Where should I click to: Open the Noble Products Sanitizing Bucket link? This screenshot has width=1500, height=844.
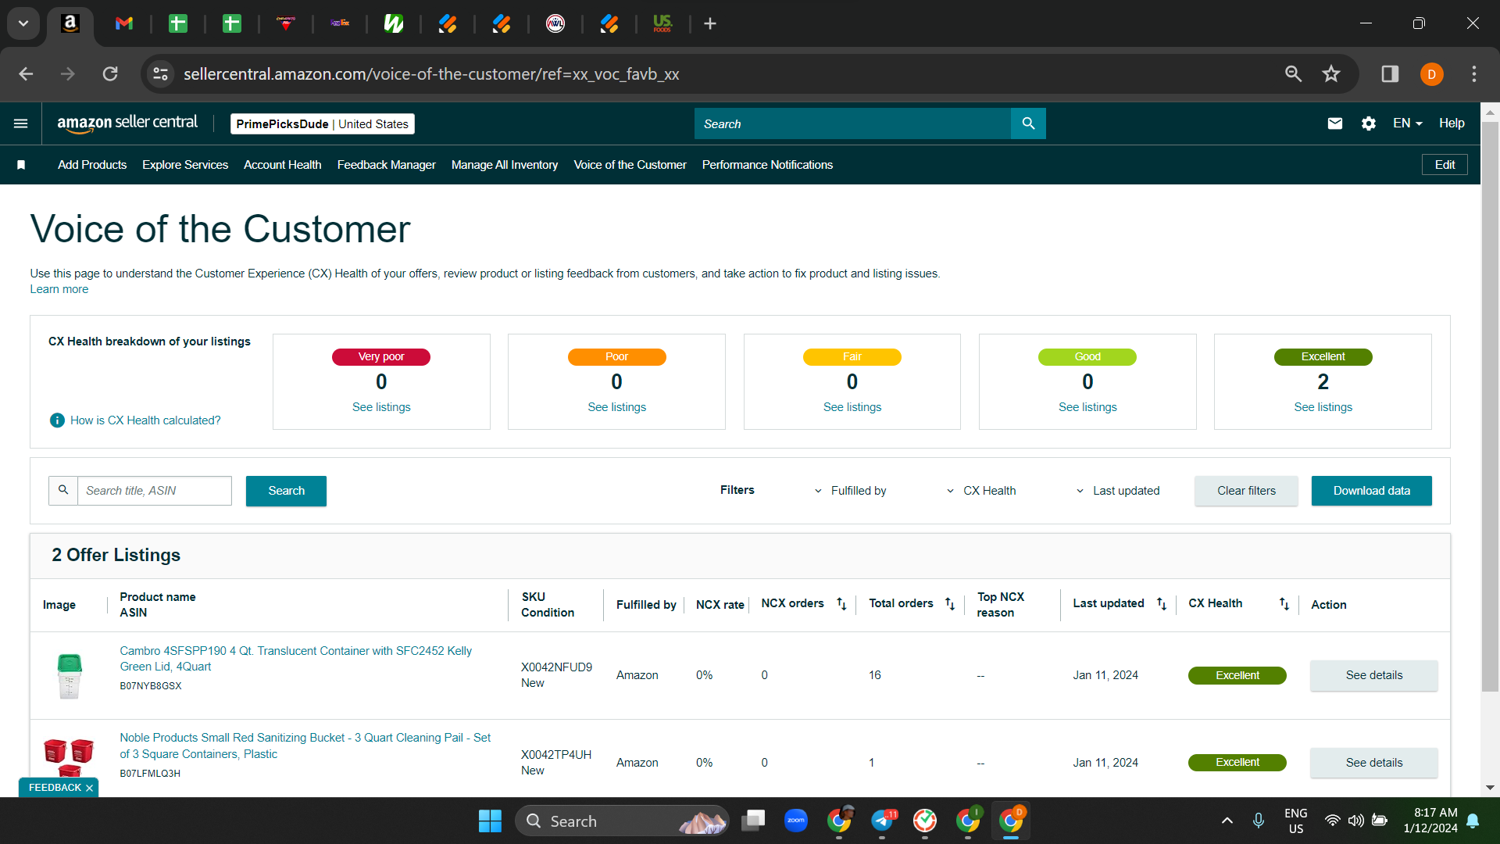(305, 746)
